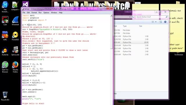186x105 pixels.
Task: Open the mIRC desktop icon
Action: tap(5, 36)
